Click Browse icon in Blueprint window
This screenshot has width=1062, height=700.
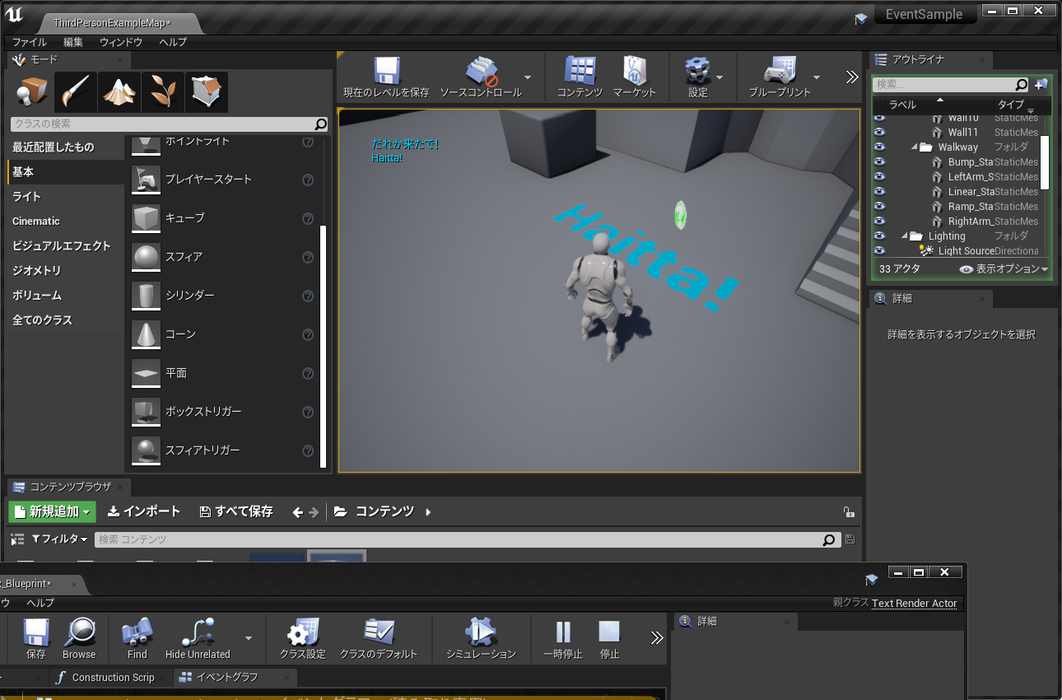tap(79, 632)
